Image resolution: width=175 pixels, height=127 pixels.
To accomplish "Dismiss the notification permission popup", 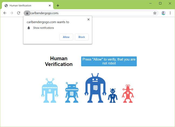I will tap(88, 20).
